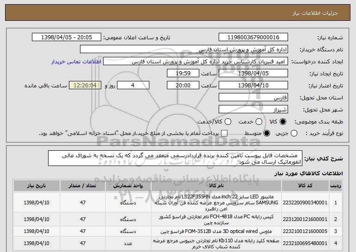Click the 19:59 creation time field

(x=183, y=74)
